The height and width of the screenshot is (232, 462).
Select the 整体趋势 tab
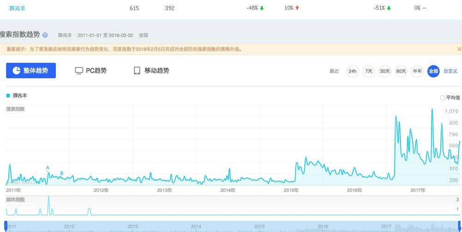(31, 70)
